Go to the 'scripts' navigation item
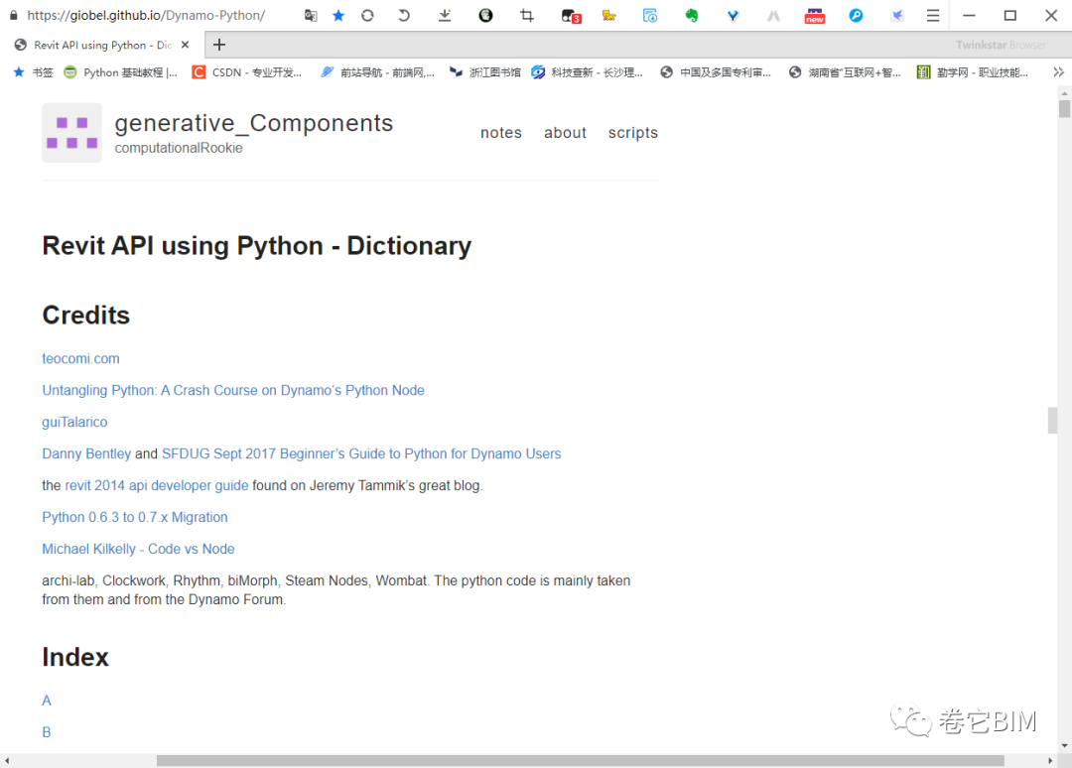 coord(632,133)
